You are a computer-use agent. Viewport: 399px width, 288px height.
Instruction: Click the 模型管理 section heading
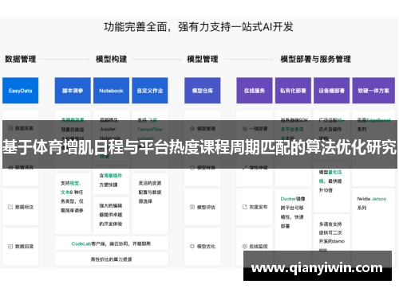click(203, 59)
